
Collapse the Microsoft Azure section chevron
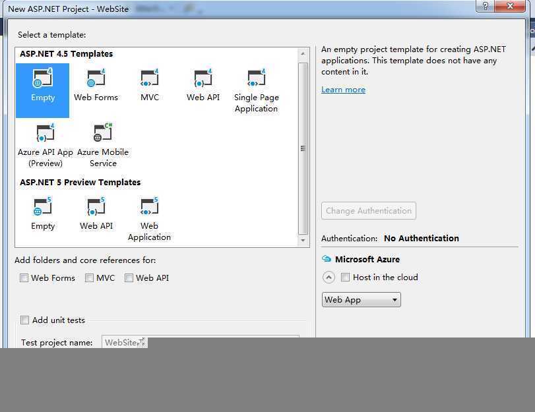(x=329, y=278)
